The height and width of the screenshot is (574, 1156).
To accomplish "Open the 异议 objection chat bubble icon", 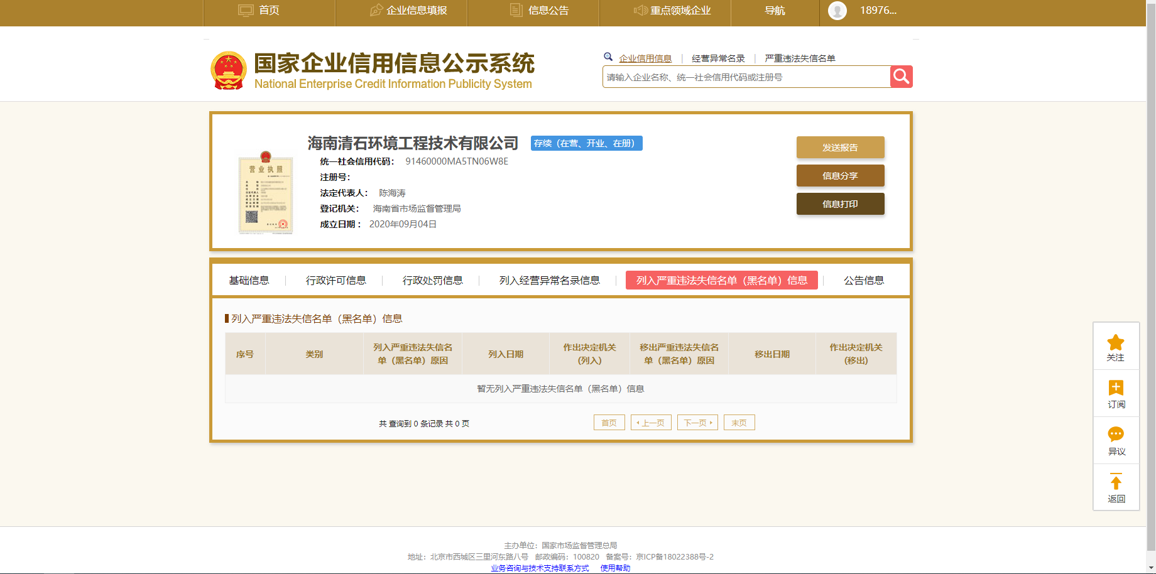I will [x=1116, y=434].
